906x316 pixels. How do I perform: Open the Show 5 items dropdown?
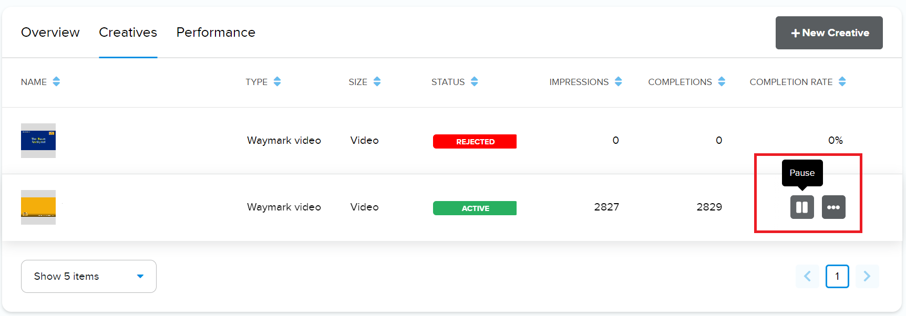point(89,276)
